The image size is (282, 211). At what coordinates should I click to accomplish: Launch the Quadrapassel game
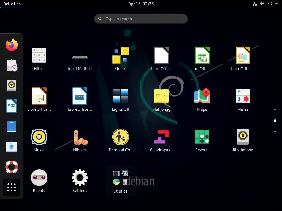coord(161,140)
